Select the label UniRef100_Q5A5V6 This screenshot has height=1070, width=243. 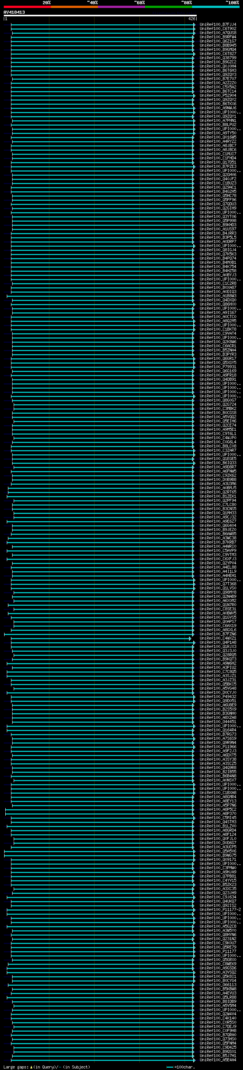218,851
